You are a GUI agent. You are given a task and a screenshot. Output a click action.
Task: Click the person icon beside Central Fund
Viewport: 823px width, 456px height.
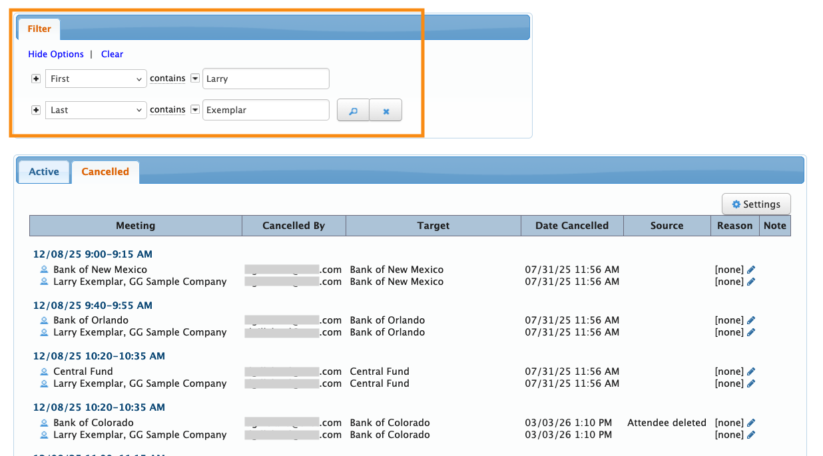pos(44,371)
